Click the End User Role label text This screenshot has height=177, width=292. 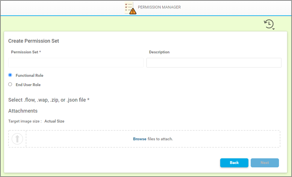(28, 85)
